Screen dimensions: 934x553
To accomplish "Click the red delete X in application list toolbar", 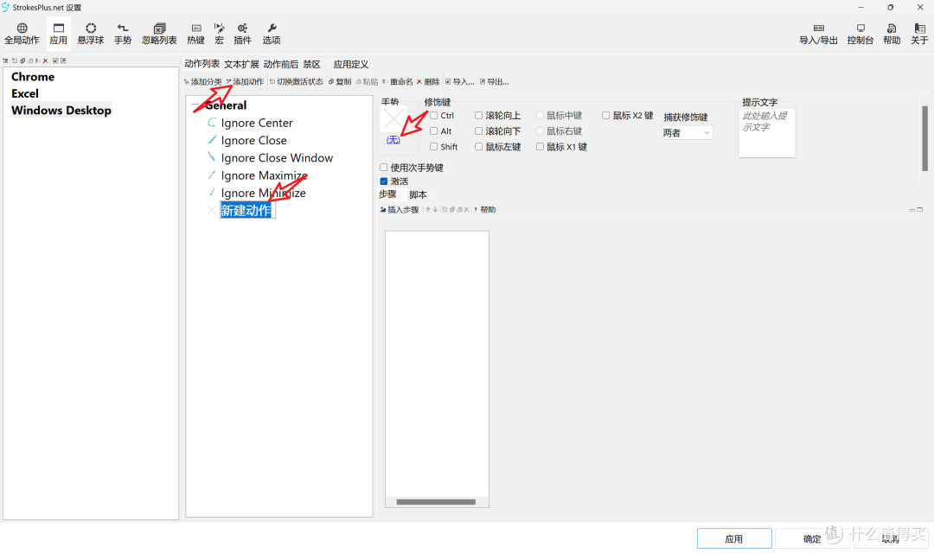I will point(45,60).
